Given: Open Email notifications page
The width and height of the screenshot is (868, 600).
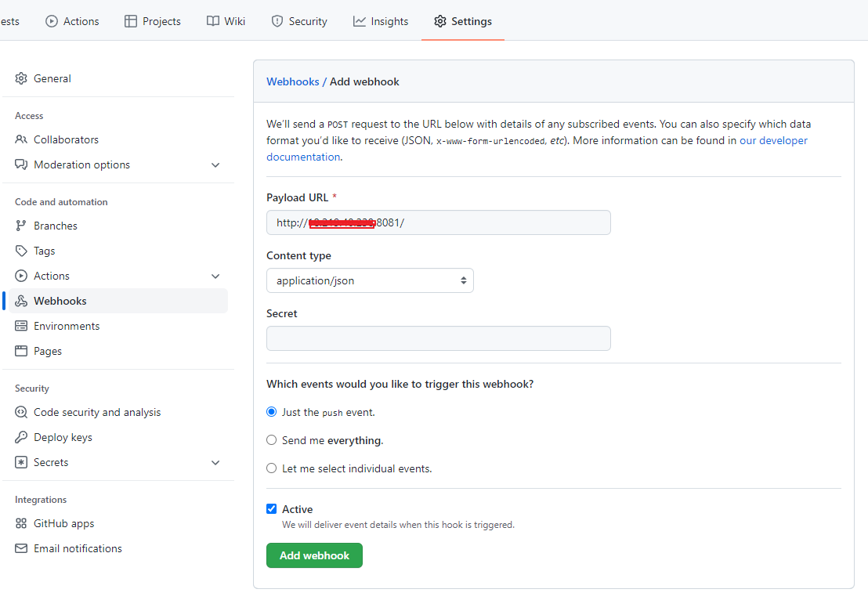Looking at the screenshot, I should tap(118, 548).
